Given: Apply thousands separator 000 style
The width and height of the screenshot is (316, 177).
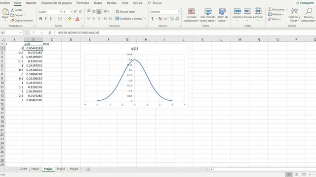Looking at the screenshot, I should [165, 19].
